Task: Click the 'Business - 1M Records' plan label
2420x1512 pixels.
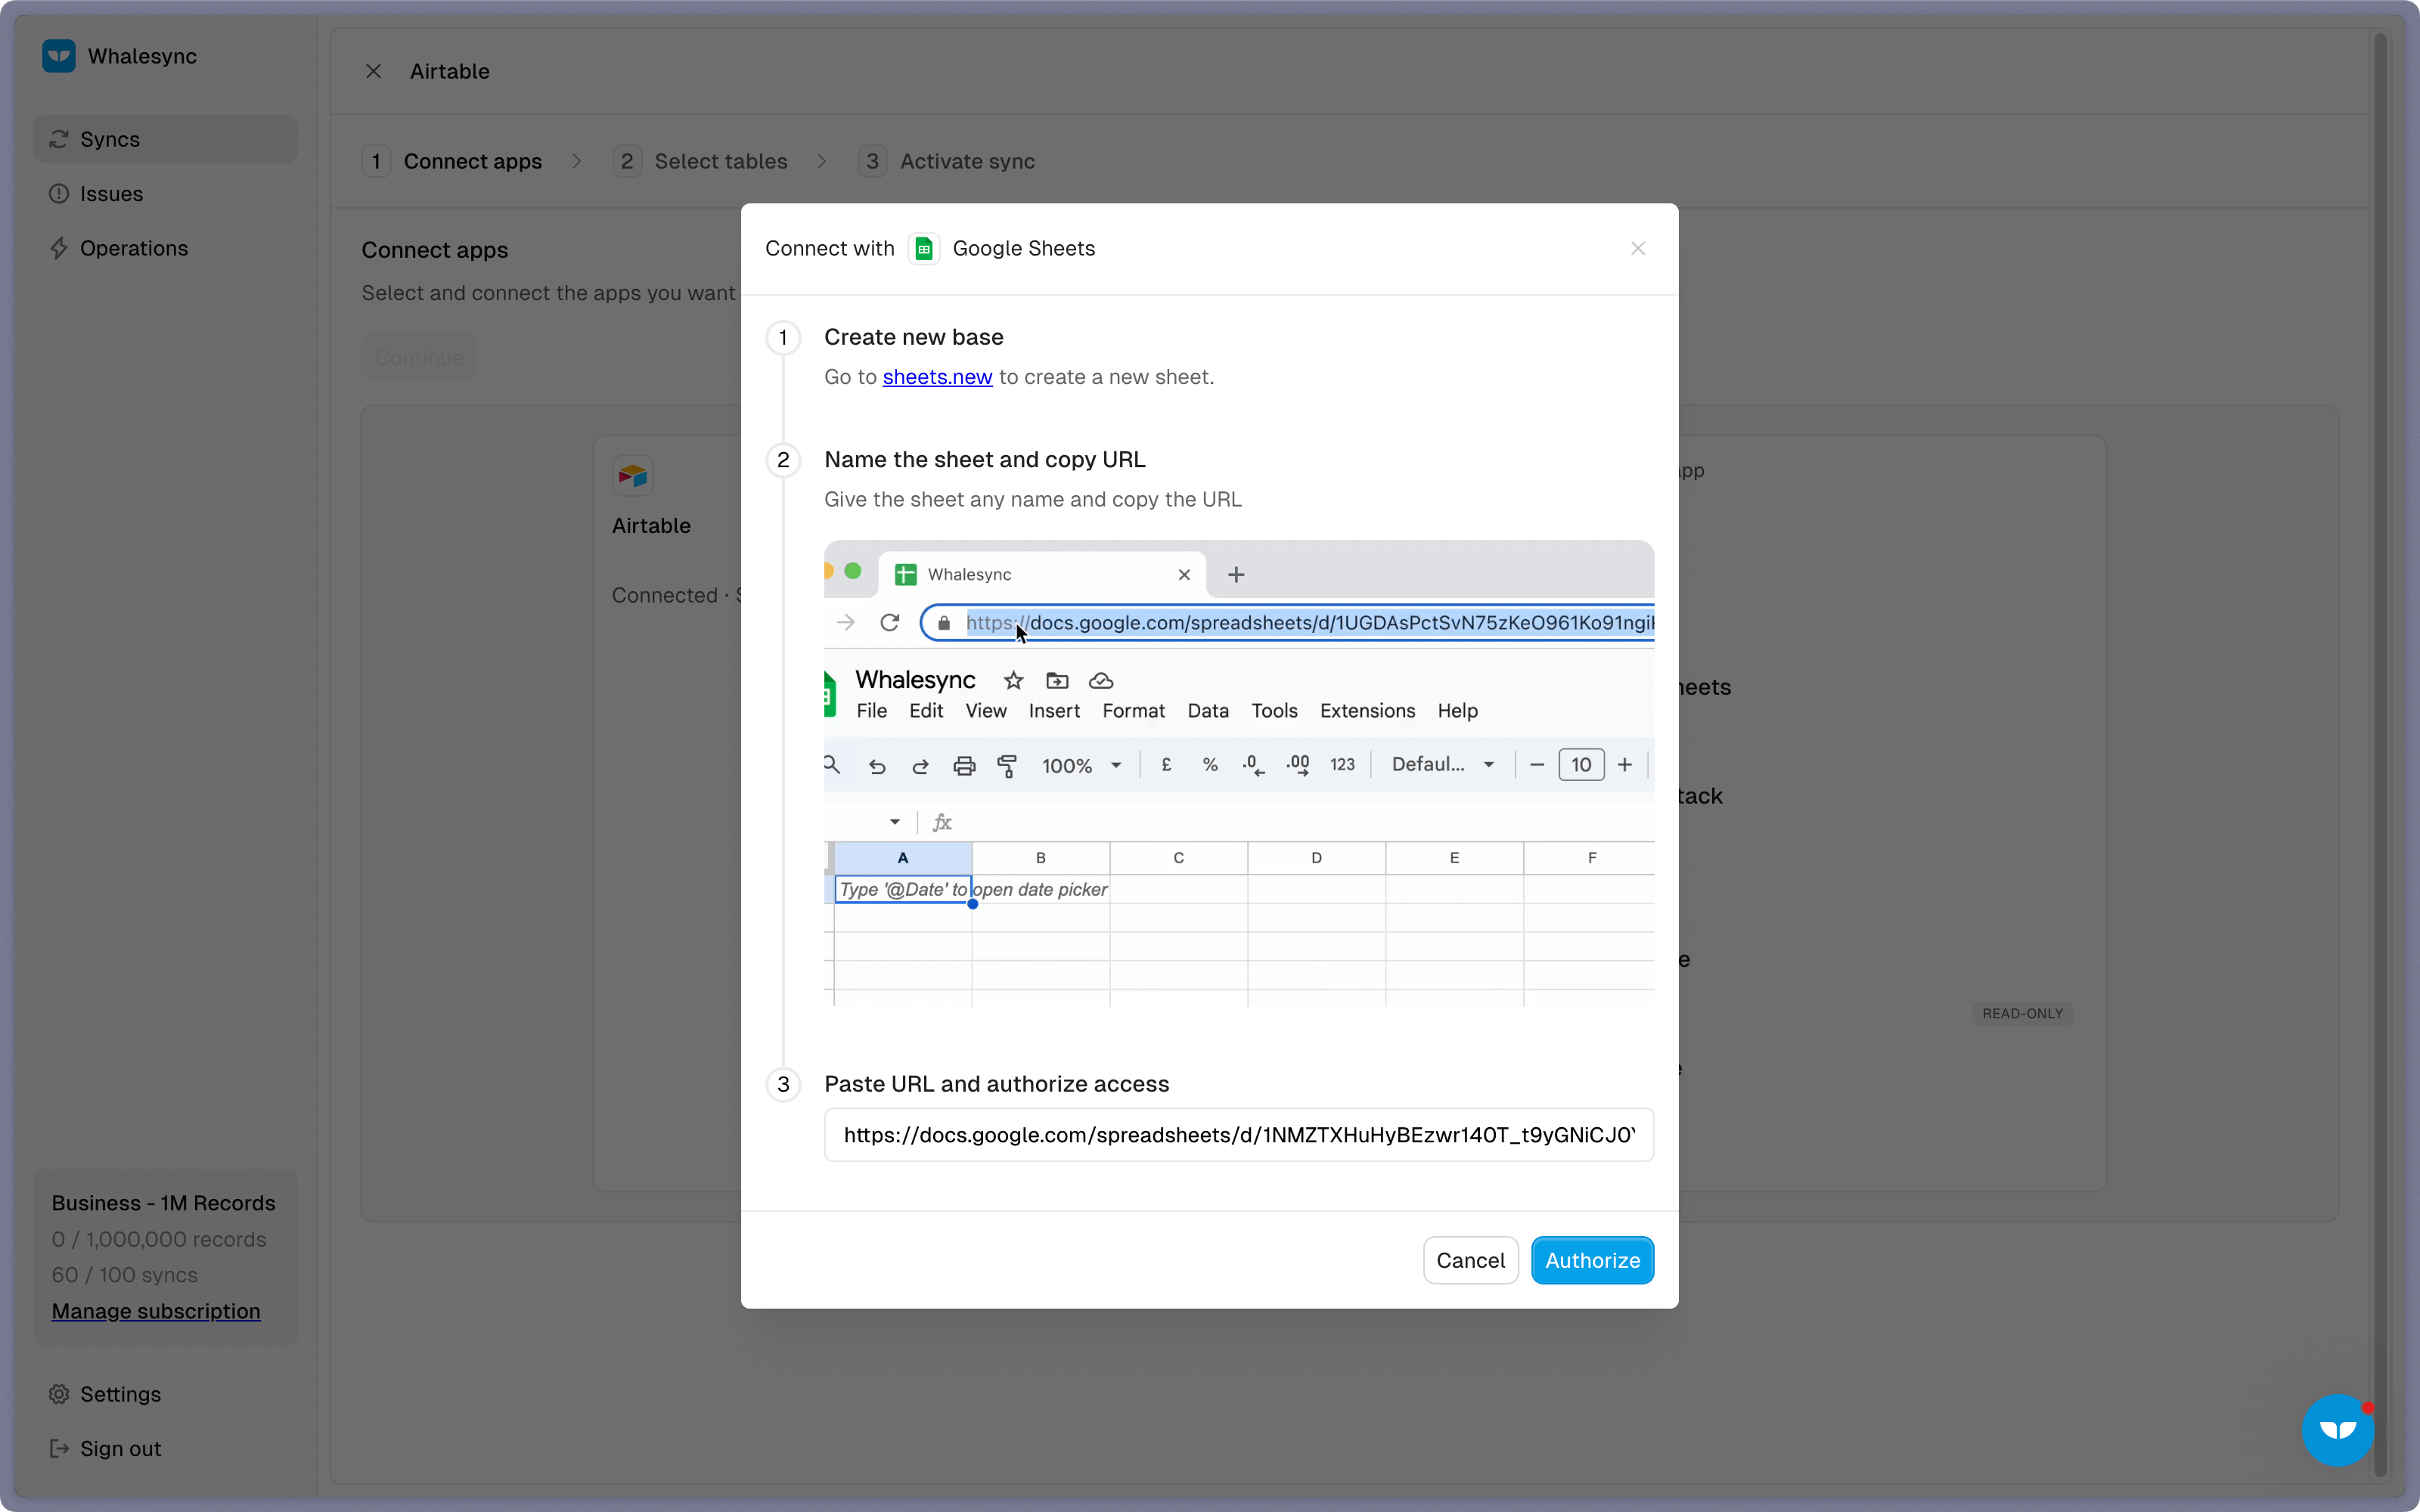Action: (x=164, y=1203)
